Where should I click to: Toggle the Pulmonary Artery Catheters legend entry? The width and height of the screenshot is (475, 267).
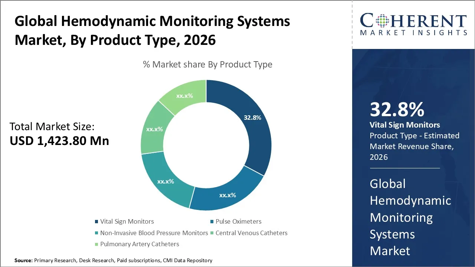140,244
